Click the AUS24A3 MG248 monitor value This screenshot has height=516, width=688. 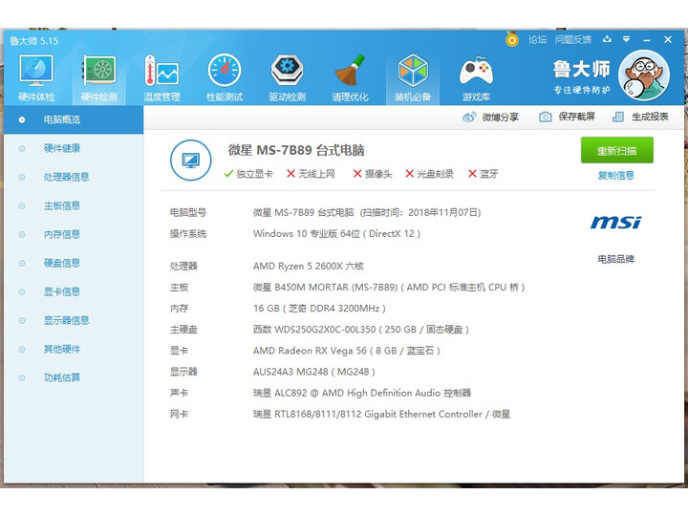coord(314,372)
